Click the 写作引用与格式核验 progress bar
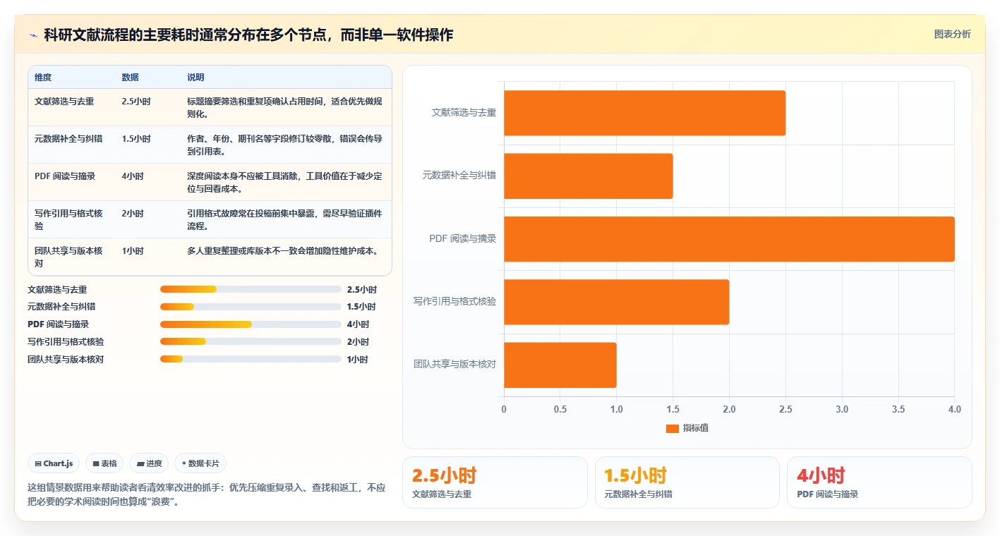This screenshot has width=1000, height=536. click(251, 341)
